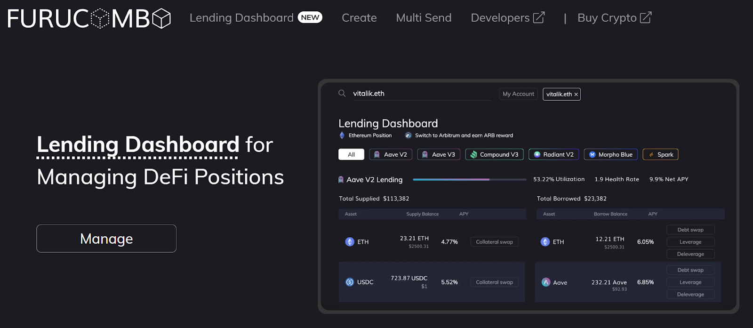Screen dimensions: 753x328
Task: Click the Total Supplied $113,382 text
Action: click(374, 199)
